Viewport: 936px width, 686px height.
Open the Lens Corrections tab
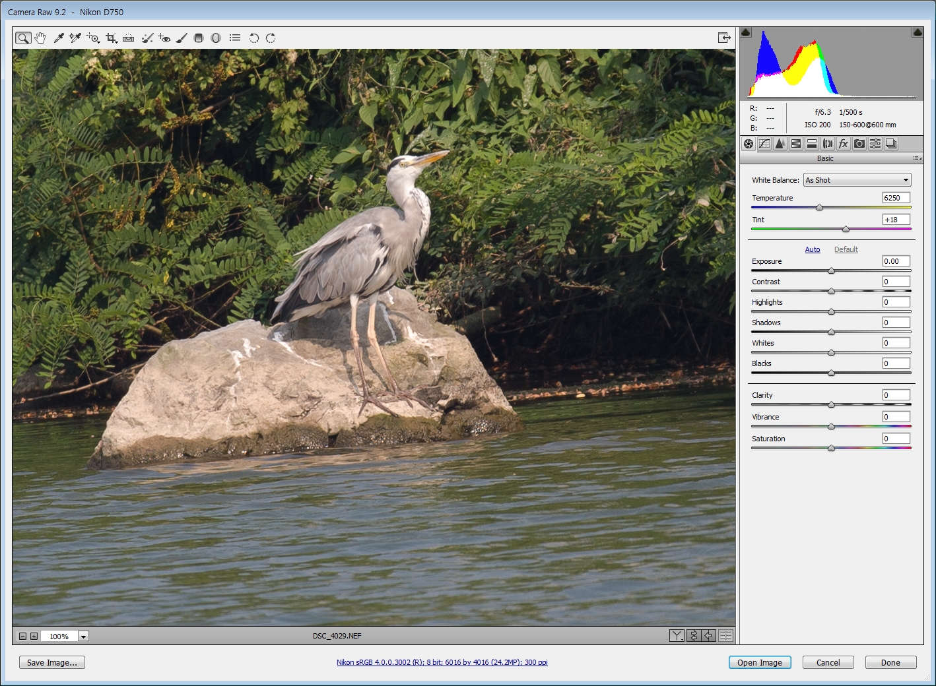[828, 144]
